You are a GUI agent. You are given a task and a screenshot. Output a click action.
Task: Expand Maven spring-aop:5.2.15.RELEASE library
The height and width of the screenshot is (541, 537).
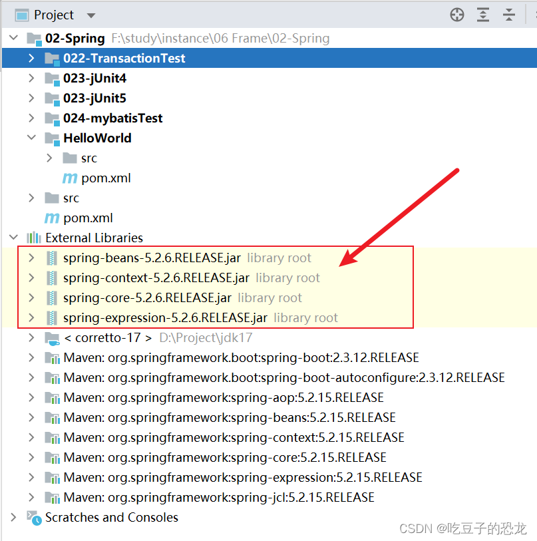coord(31,397)
